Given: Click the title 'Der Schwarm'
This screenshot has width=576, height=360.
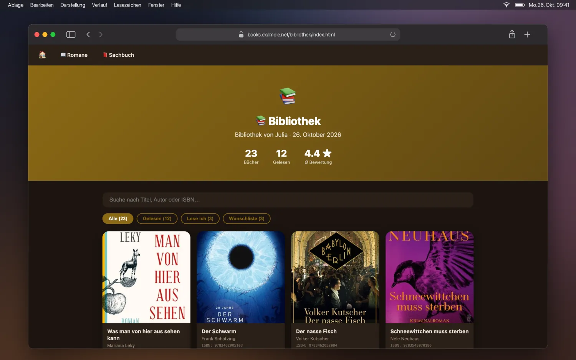Looking at the screenshot, I should tap(219, 331).
